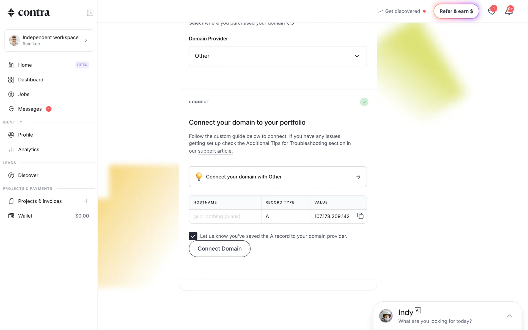Open Connect your domain with Other guide
Screen dimensions: 528x330
coord(278,177)
